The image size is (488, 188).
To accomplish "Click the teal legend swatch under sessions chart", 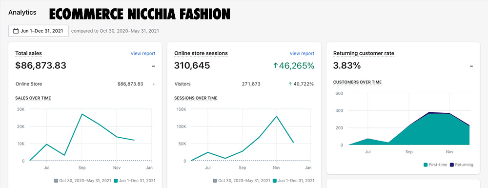I will coord(275,181).
